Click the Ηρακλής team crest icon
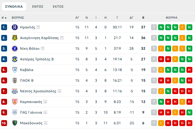The width and height of the screenshot is (195, 129). tap(15, 27)
